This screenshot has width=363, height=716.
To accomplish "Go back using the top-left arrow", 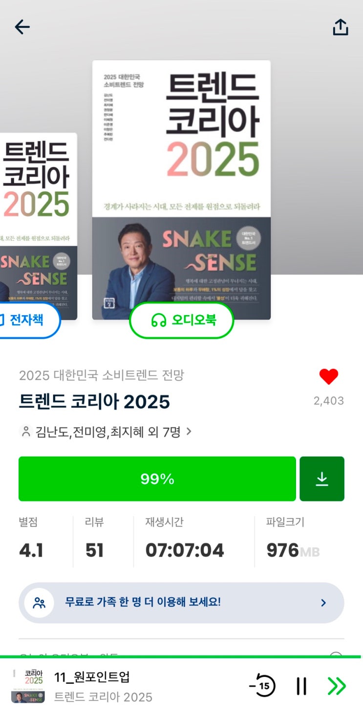I will pos(22,27).
